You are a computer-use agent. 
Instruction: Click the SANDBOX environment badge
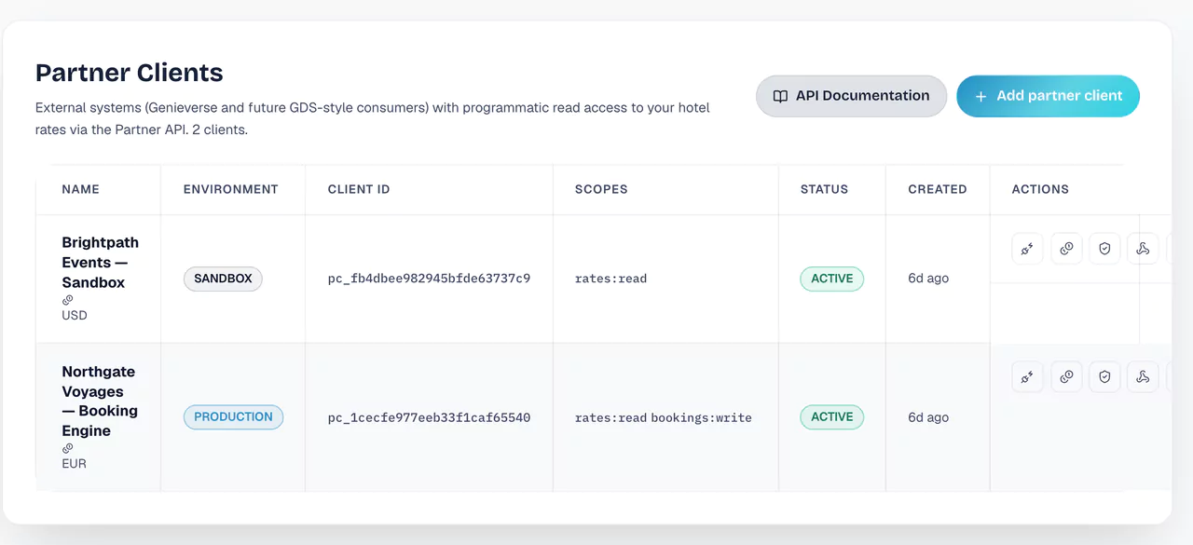(223, 279)
